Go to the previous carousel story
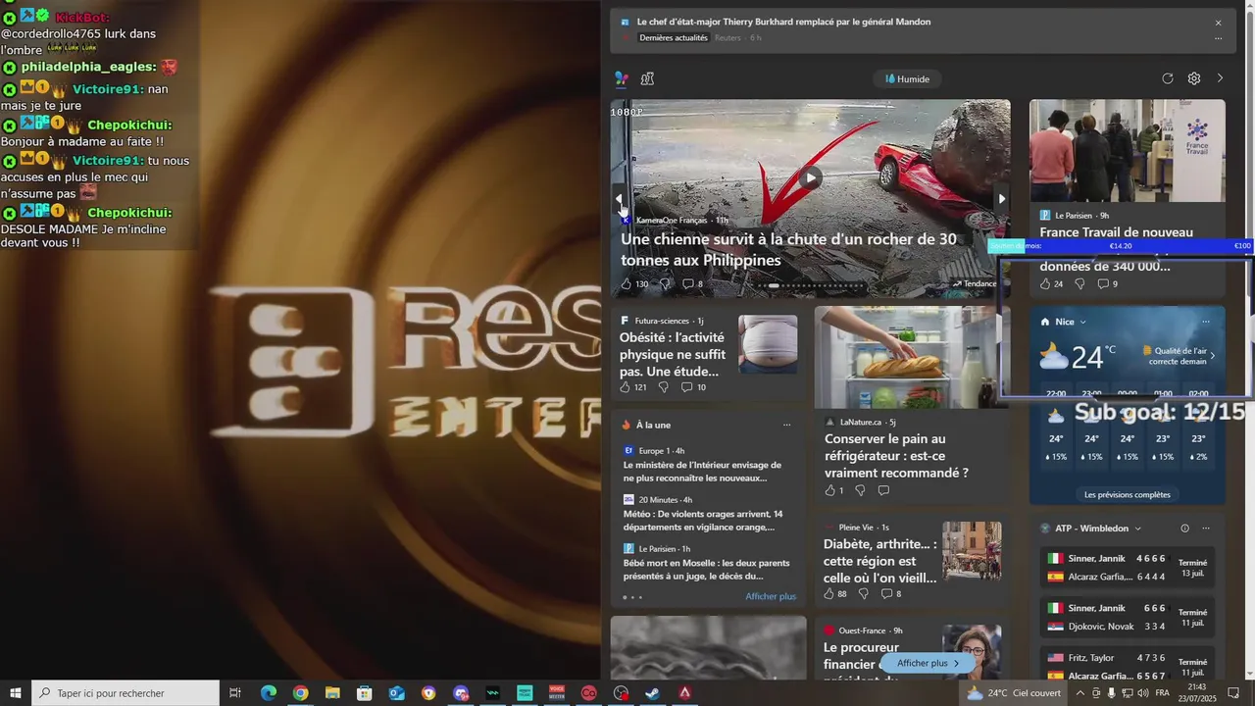 pos(619,199)
